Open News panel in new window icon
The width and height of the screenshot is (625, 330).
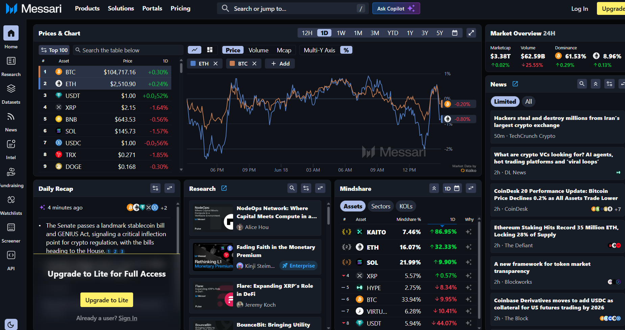pyautogui.click(x=515, y=84)
